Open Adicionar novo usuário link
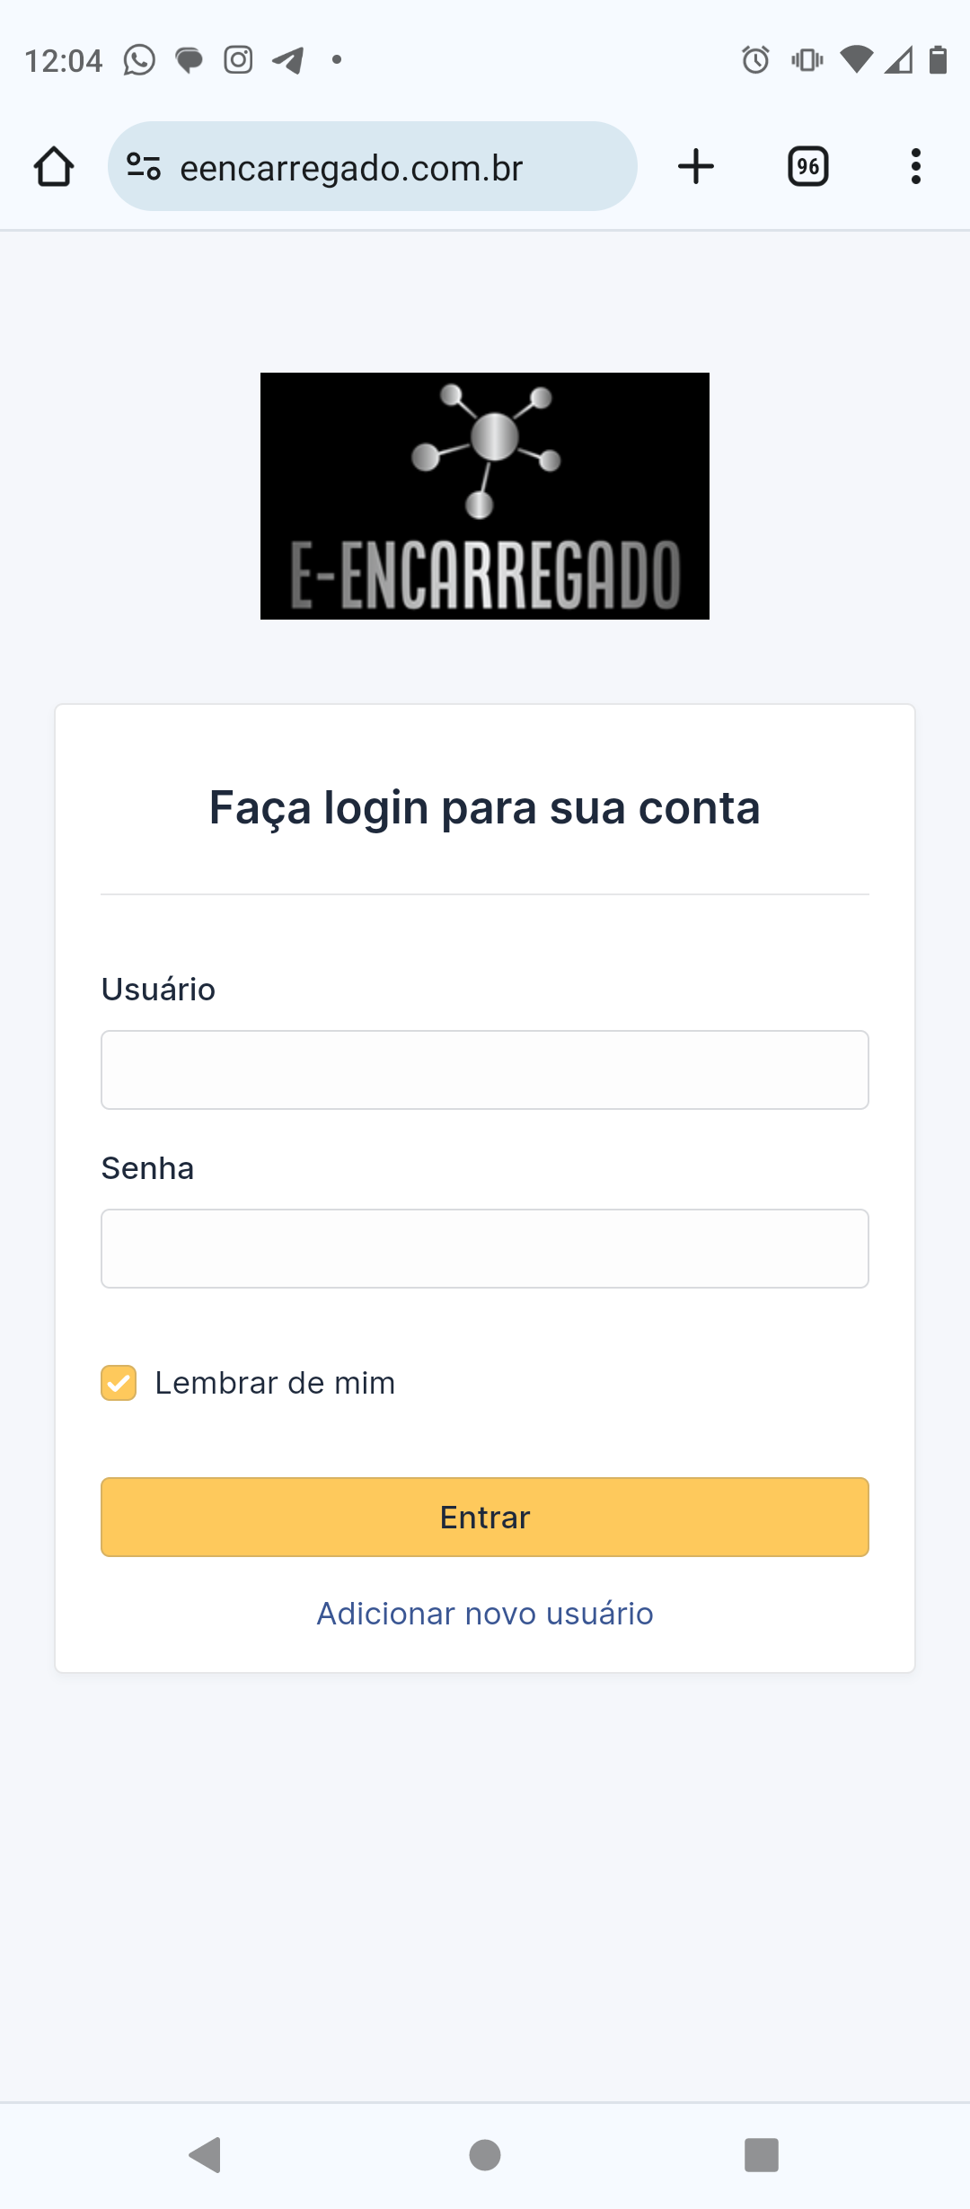The width and height of the screenshot is (970, 2209). click(485, 1614)
